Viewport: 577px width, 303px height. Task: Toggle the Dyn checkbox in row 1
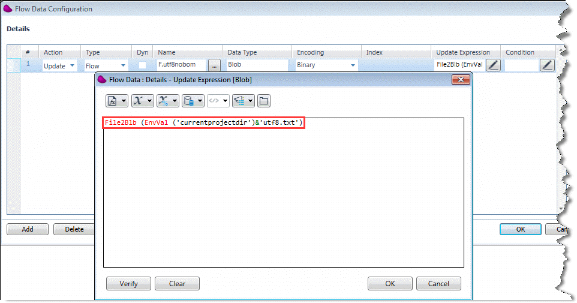pyautogui.click(x=143, y=65)
